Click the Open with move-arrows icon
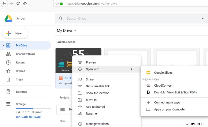The image size is (208, 127). pyautogui.click(x=80, y=69)
